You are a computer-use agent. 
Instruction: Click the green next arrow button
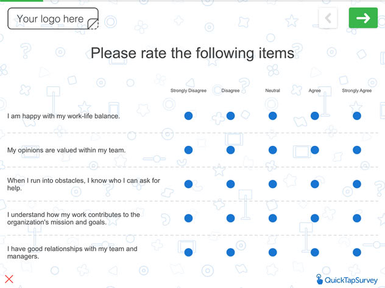[363, 18]
